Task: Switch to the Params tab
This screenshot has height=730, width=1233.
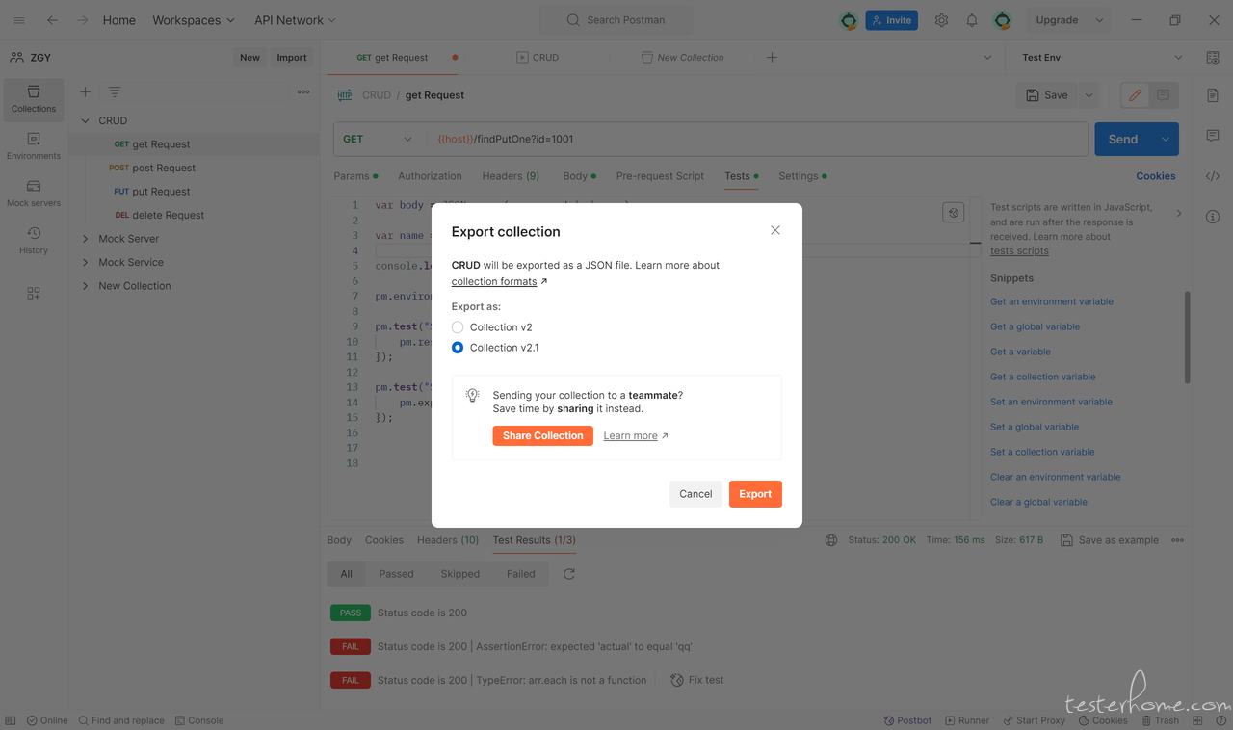Action: [x=355, y=176]
